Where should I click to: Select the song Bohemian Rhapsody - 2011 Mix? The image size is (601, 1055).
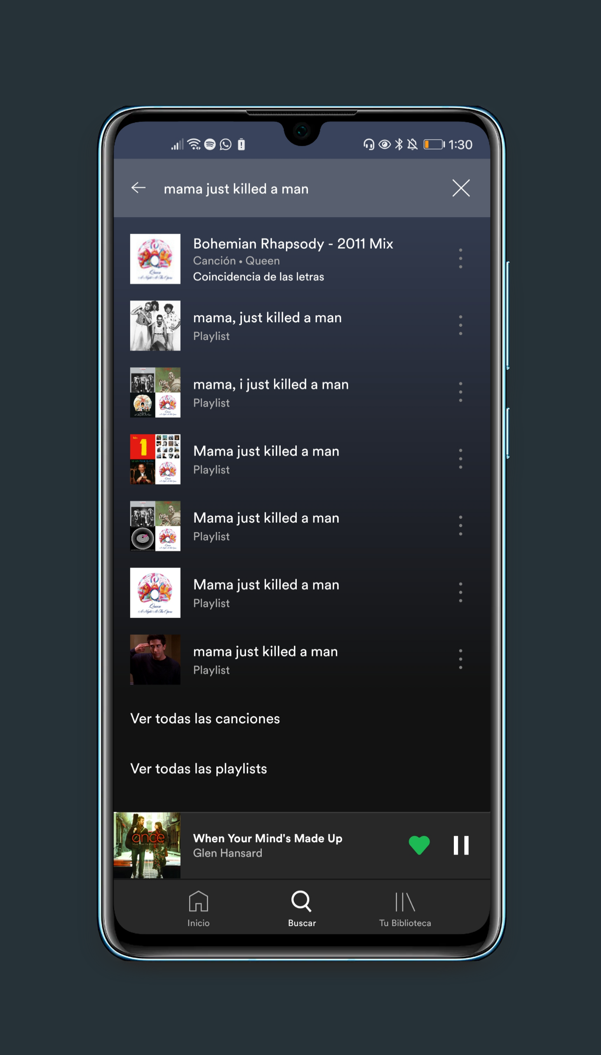click(x=293, y=244)
